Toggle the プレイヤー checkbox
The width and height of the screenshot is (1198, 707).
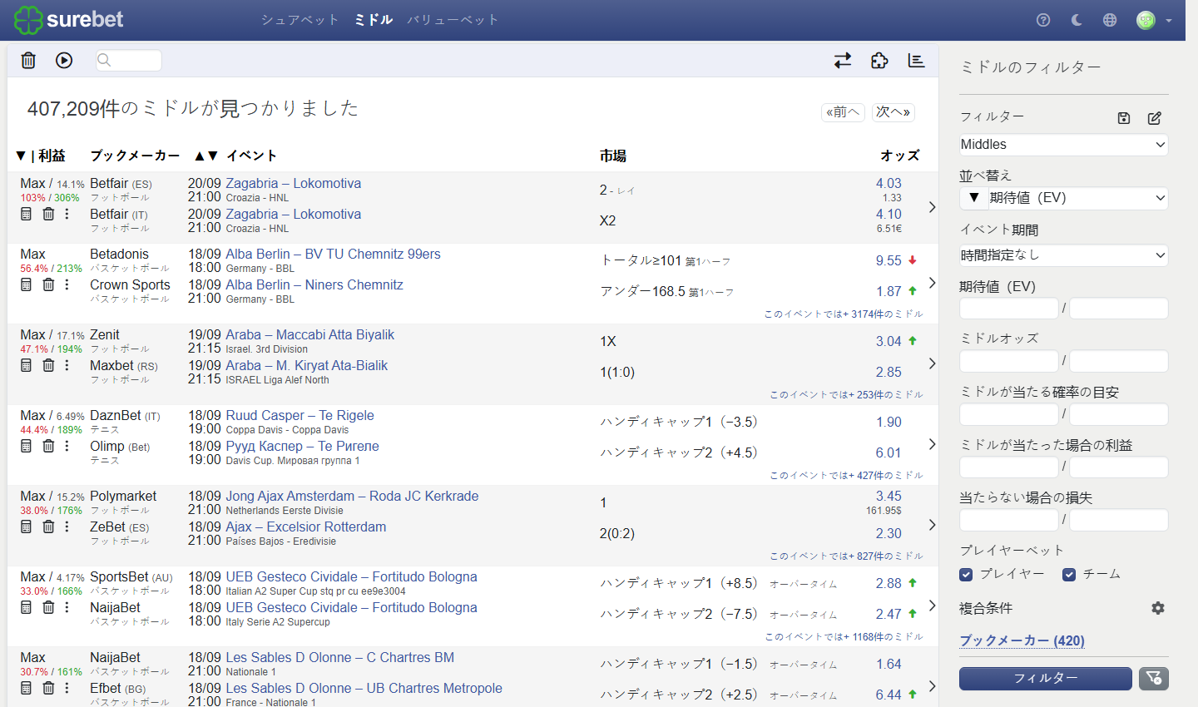[966, 574]
